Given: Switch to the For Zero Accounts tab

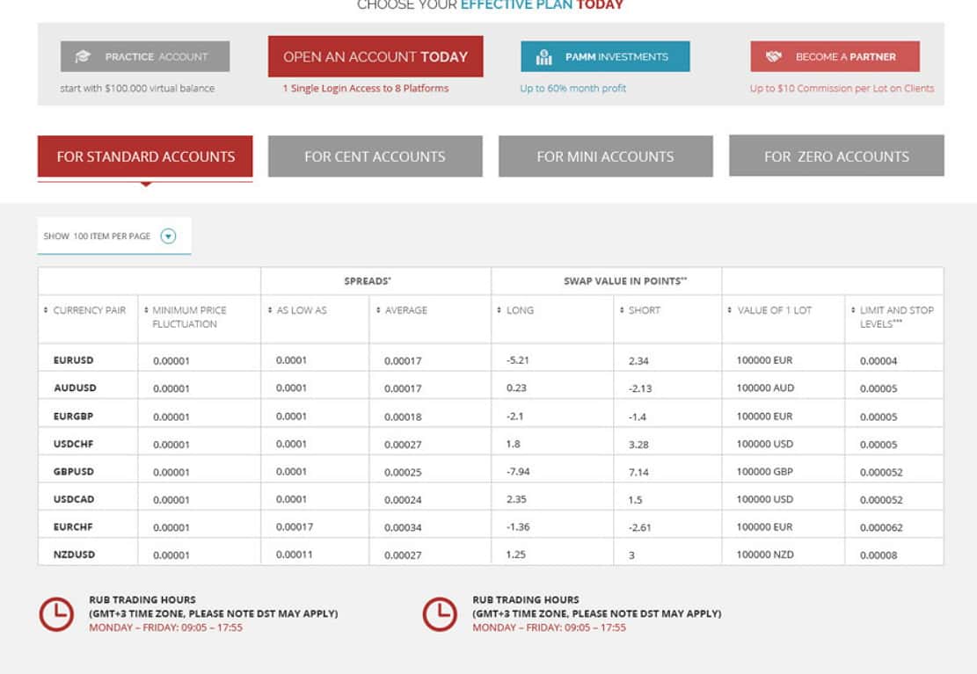Looking at the screenshot, I should coord(837,156).
